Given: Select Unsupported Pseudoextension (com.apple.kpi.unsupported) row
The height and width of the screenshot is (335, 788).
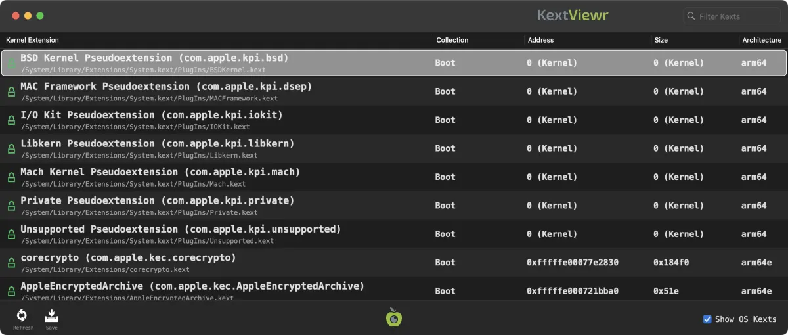Looking at the screenshot, I should [394, 234].
